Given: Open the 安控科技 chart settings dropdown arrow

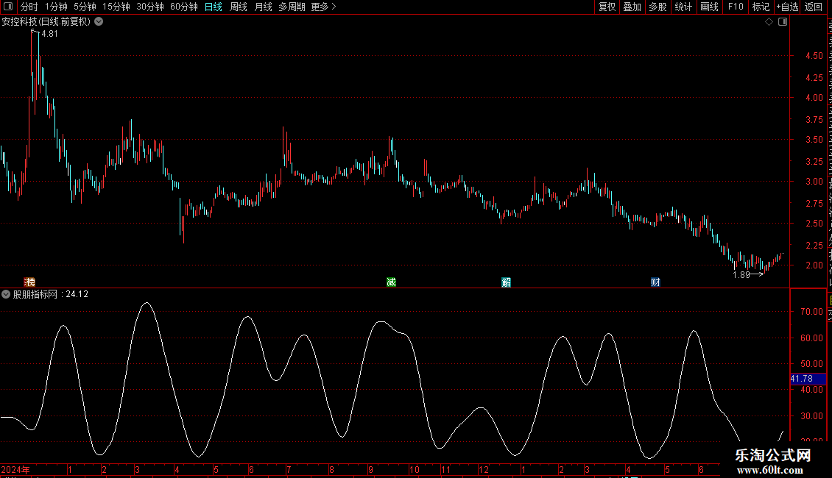Looking at the screenshot, I should [x=99, y=22].
